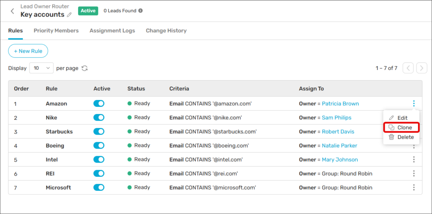Open the Assignment Logs tab

click(x=112, y=31)
